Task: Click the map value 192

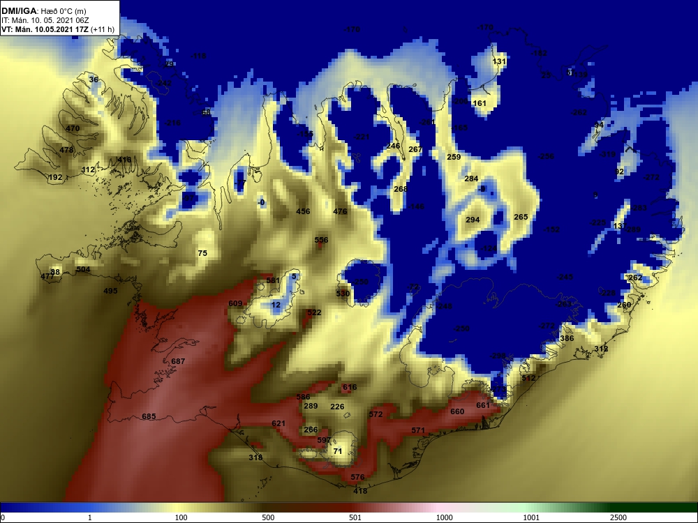Action: coord(55,177)
